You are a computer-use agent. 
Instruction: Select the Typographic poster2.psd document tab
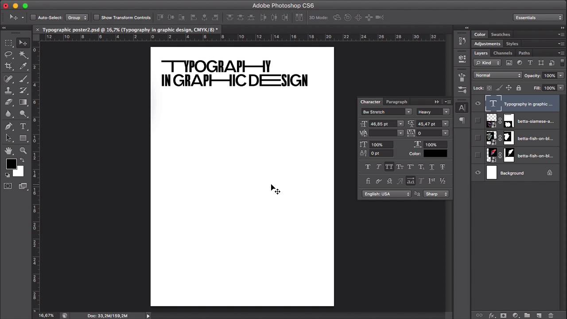pyautogui.click(x=130, y=30)
